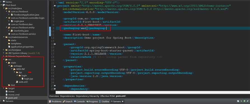
Task: Expand the FirstBootApplication.java node arrow
Action: point(9,15)
